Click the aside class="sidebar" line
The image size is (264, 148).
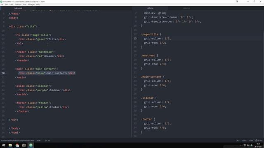[33, 86]
